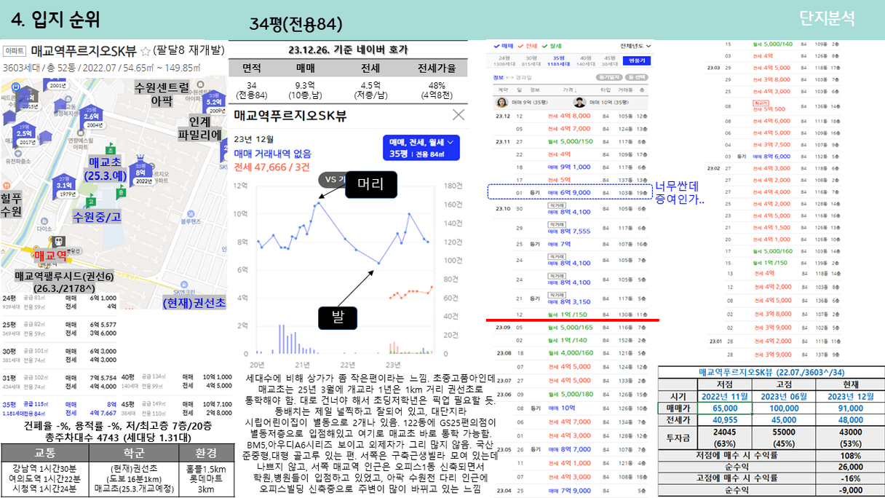Image resolution: width=885 pixels, height=498 pixels.
Task: Star 매교역푸르지오SK뷰 as a favorite
Action: click(145, 51)
